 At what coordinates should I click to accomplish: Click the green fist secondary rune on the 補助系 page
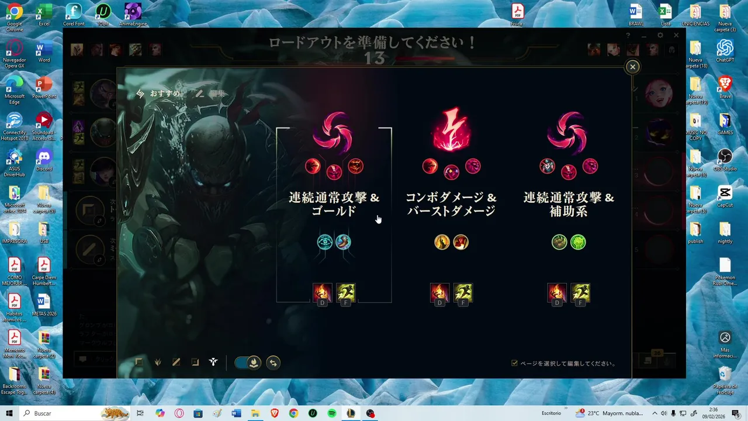[578, 242]
